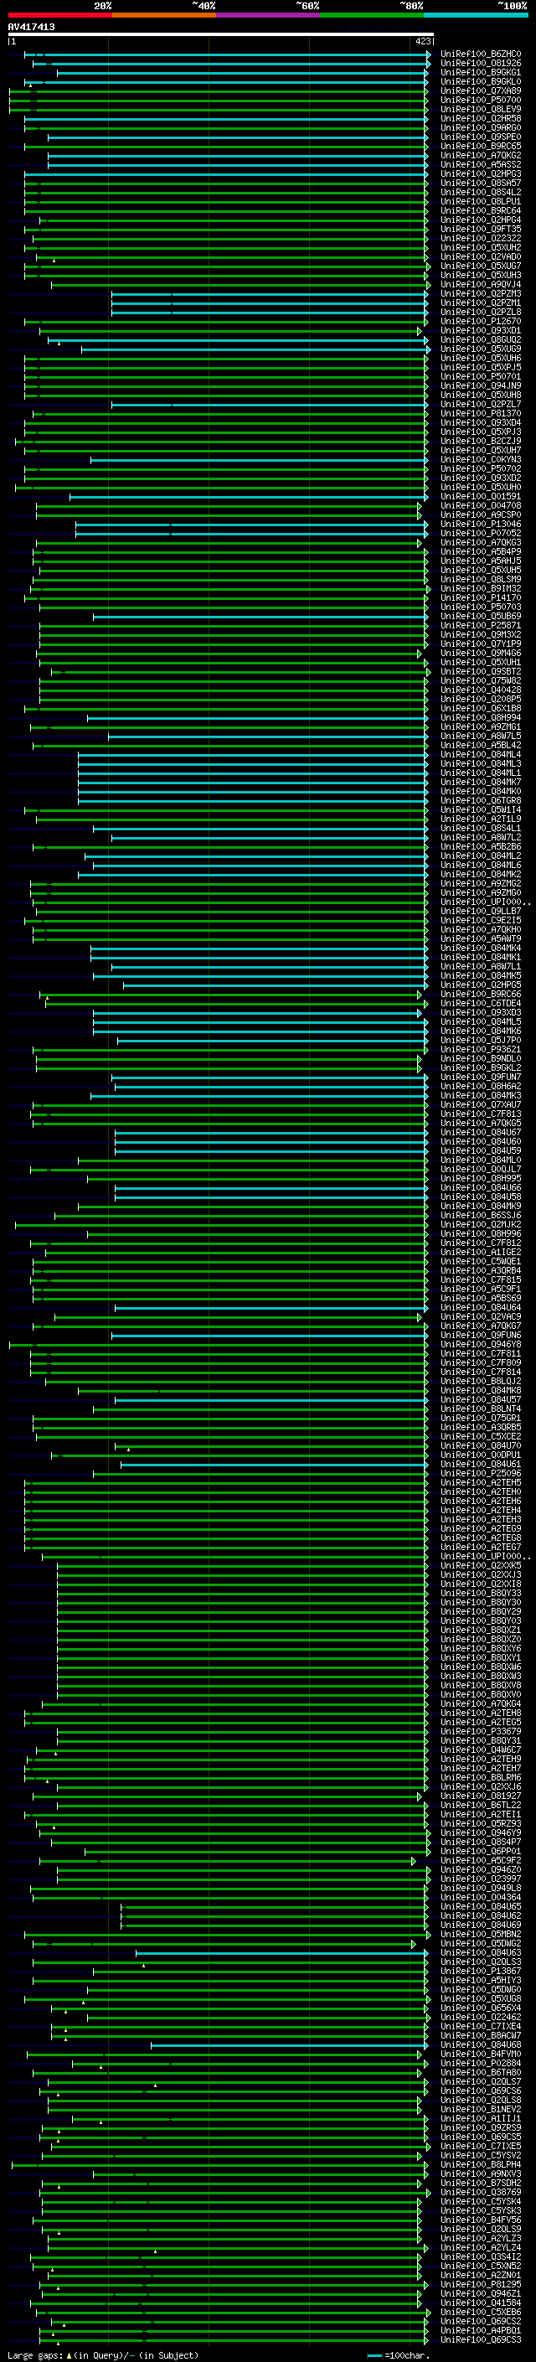The width and height of the screenshot is (536, 2362).
Task: Select the cyan ~100% legend segment
Action: pyautogui.click(x=476, y=15)
